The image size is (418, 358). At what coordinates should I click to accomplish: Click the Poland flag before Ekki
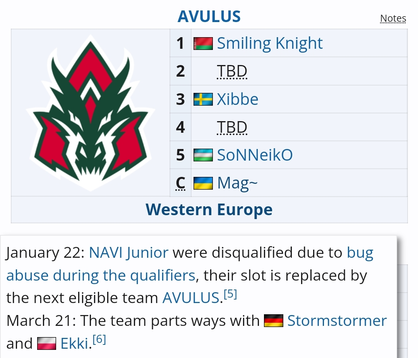[47, 344]
